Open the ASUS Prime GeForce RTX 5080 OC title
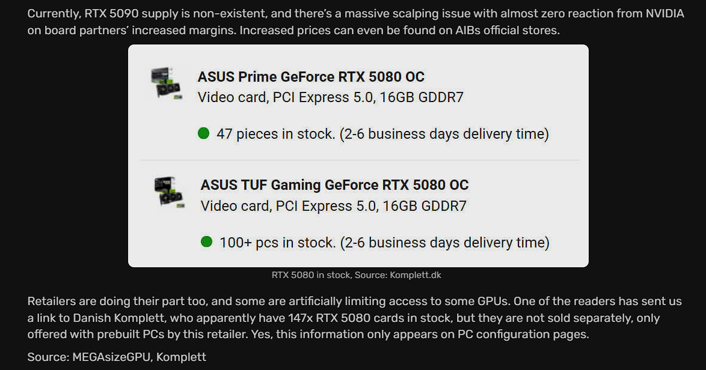Screen dimensions: 706x370 pos(311,77)
